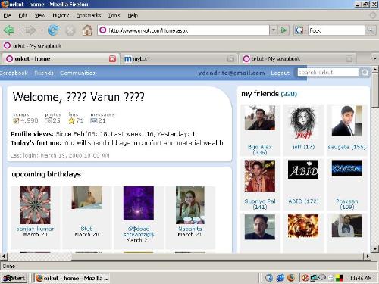Click the page vertical scroll up arrow
Image resolution: width=379 pixels, height=284 pixels.
click(x=375, y=69)
